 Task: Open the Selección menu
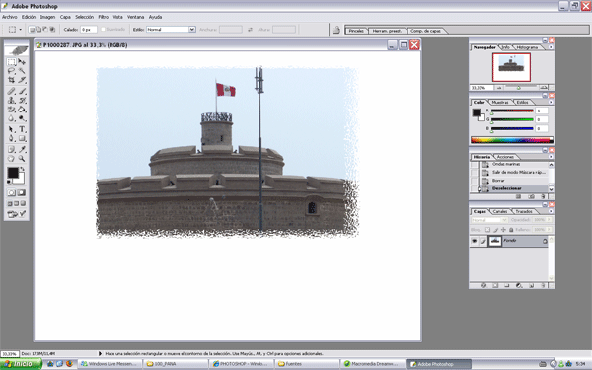[84, 17]
